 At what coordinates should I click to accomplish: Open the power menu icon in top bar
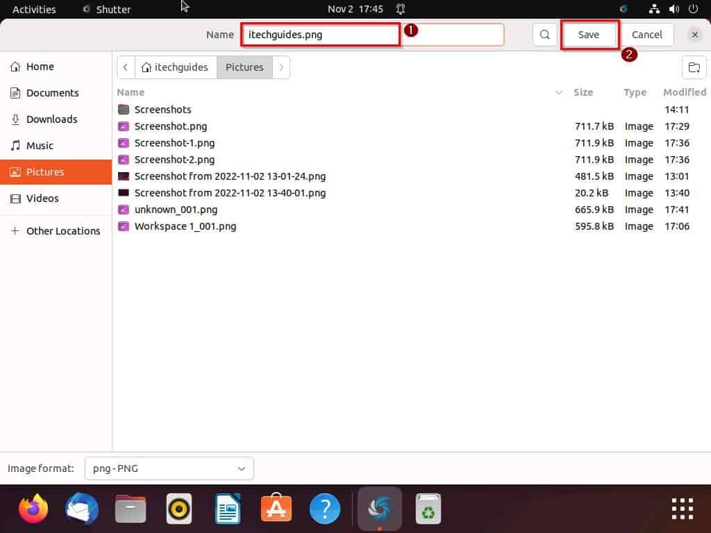[x=694, y=9]
